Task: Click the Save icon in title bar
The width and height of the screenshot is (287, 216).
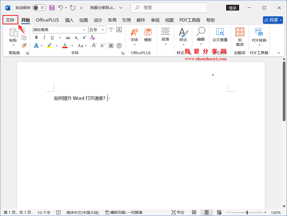Action: click(x=52, y=8)
